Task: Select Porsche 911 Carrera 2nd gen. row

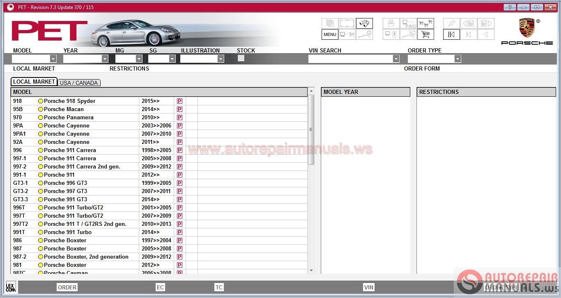Action: click(159, 166)
